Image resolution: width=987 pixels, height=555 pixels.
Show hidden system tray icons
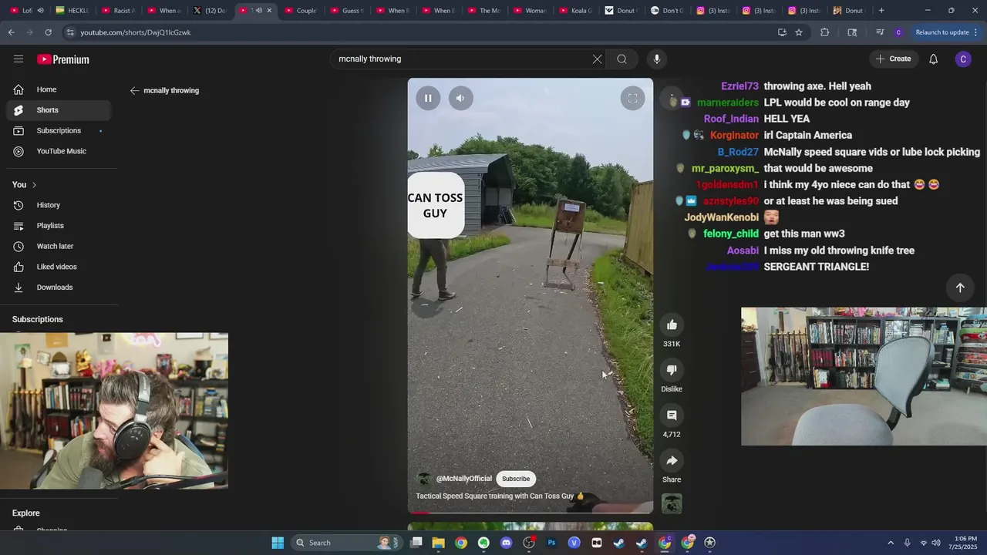(x=891, y=543)
